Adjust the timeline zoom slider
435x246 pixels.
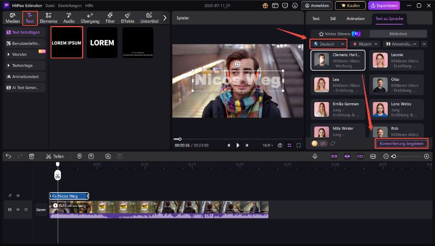tap(394, 156)
